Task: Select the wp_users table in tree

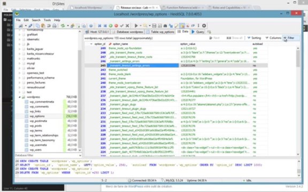Action: point(35,150)
